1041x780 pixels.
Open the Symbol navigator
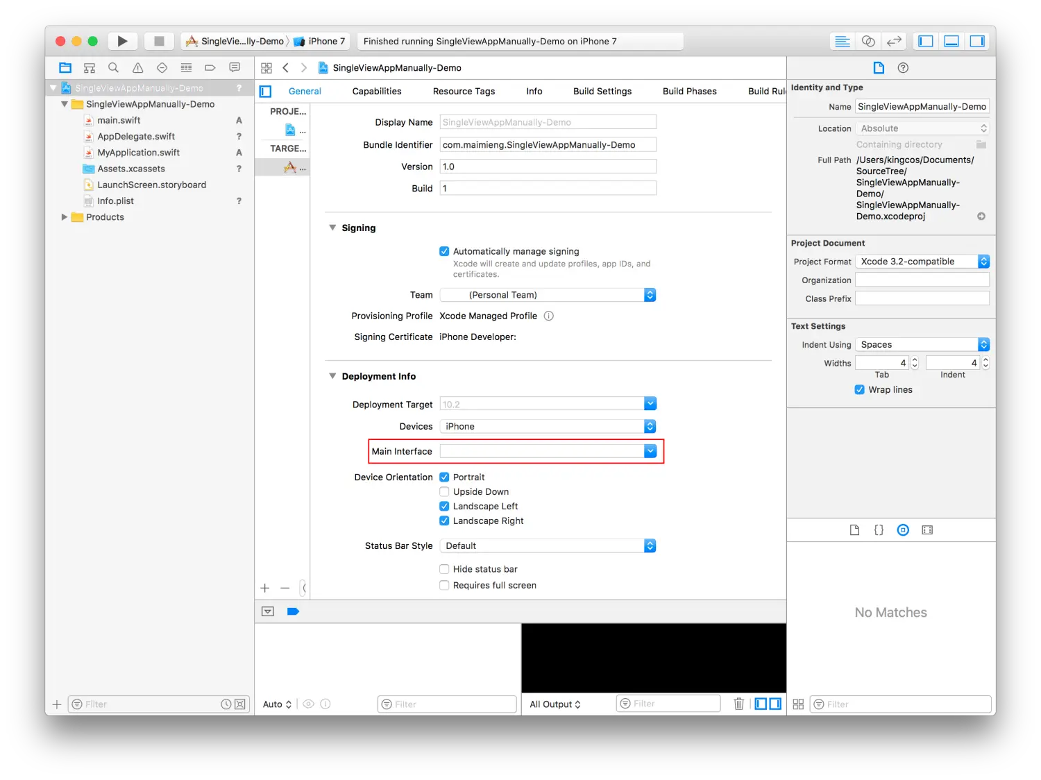point(90,67)
